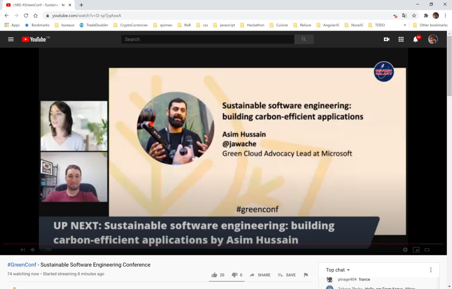Click the browser back arrow
The width and height of the screenshot is (452, 289).
[x=7, y=16]
